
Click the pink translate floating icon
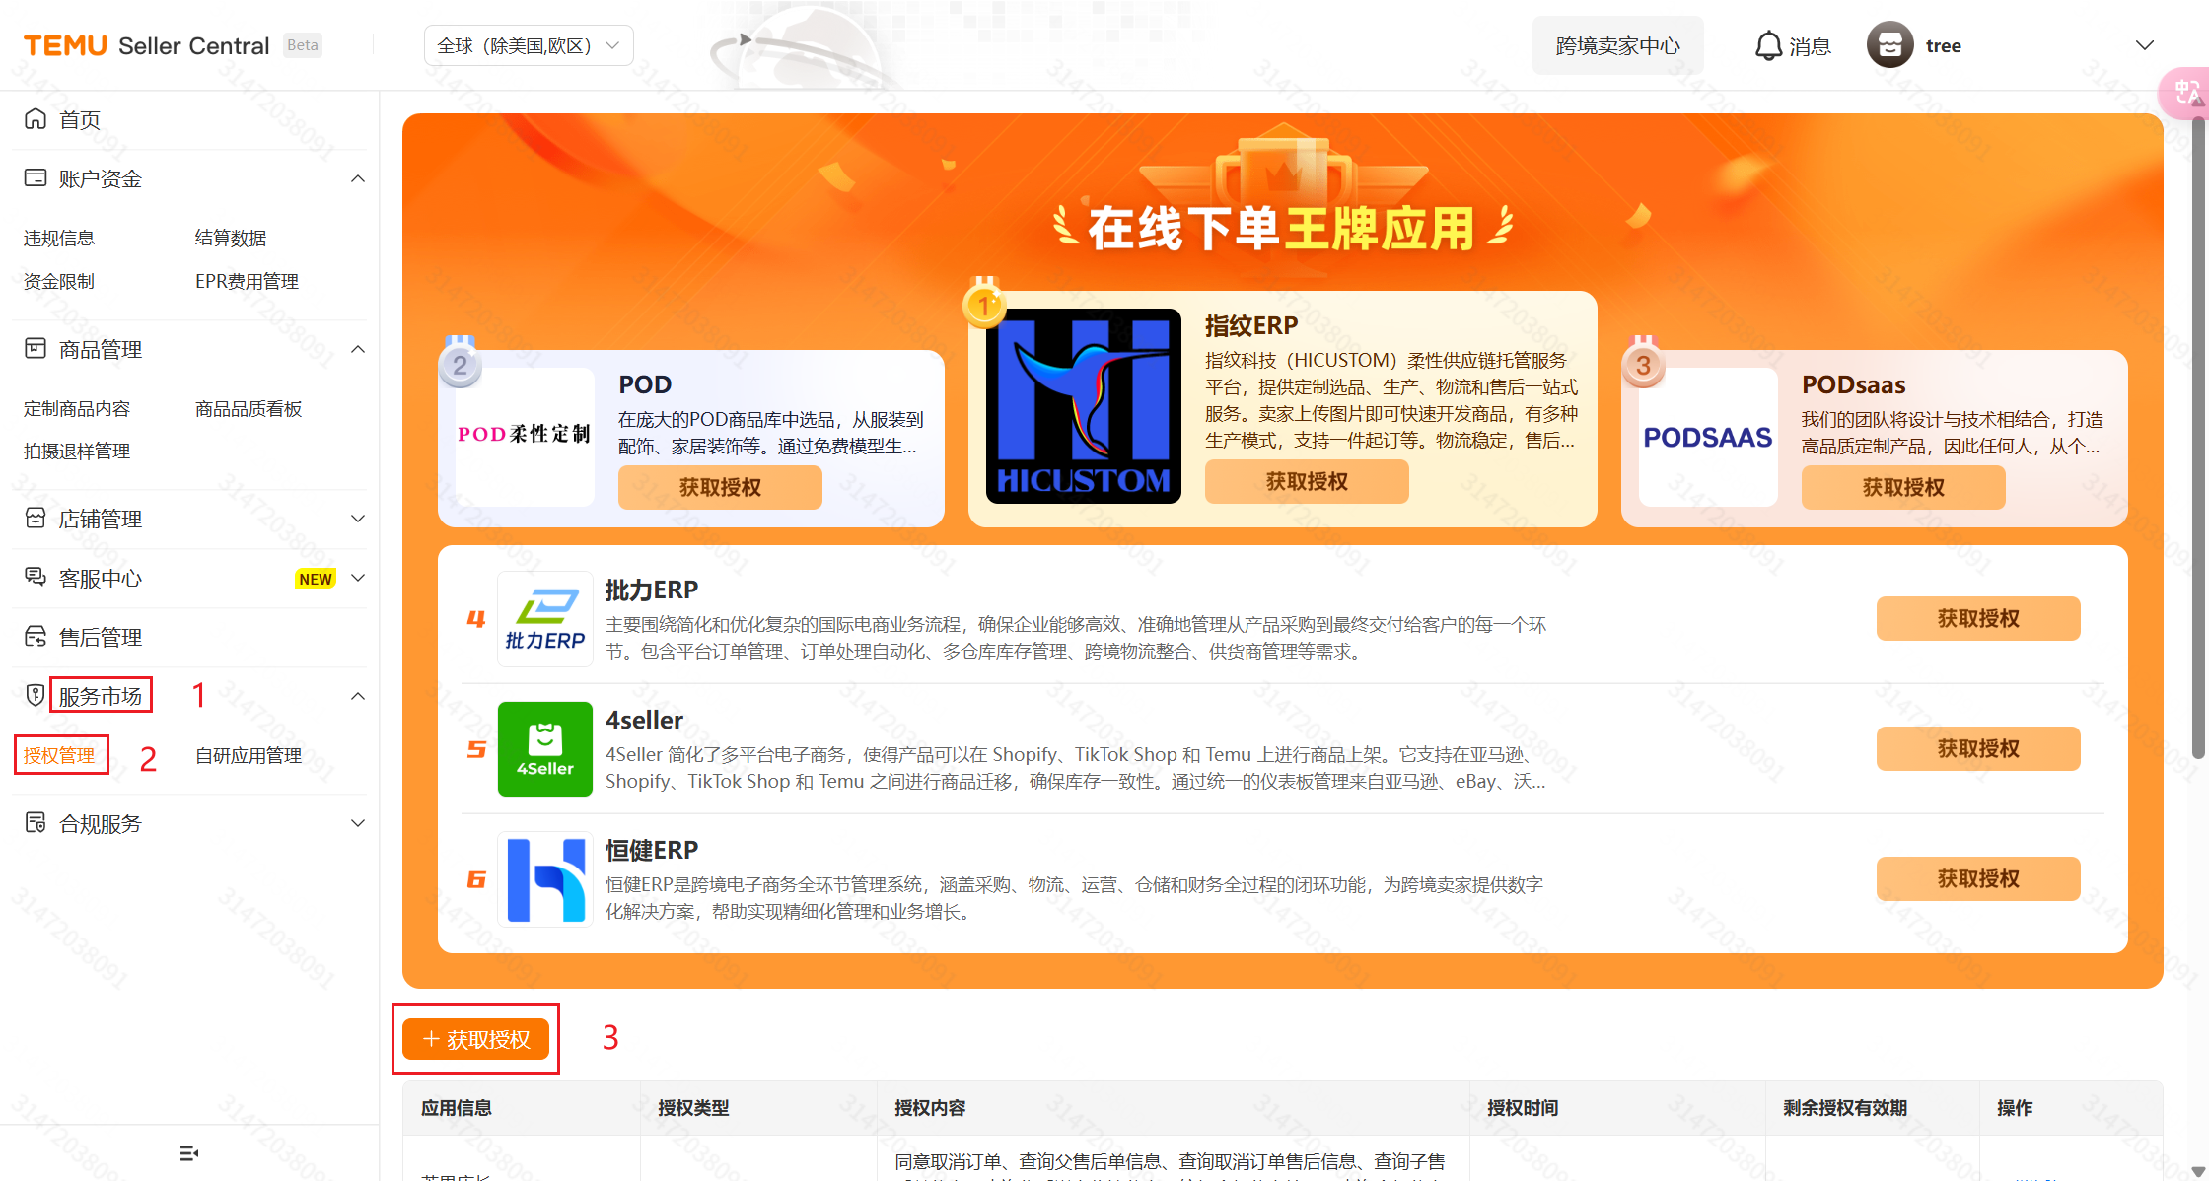click(2185, 93)
